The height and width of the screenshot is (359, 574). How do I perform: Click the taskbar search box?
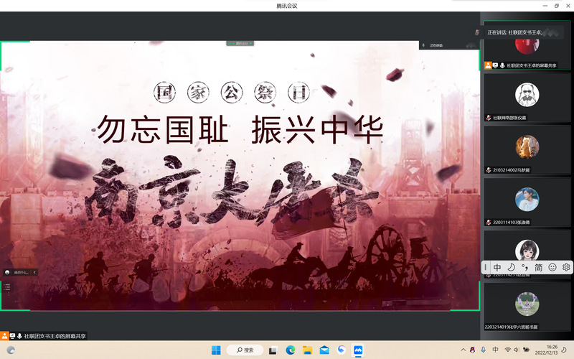[245, 350]
